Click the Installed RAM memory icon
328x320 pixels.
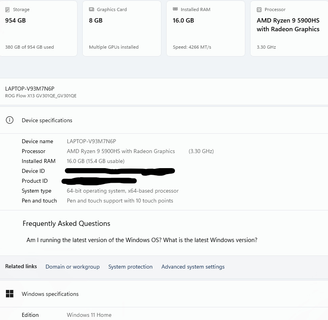pyautogui.click(x=175, y=9)
